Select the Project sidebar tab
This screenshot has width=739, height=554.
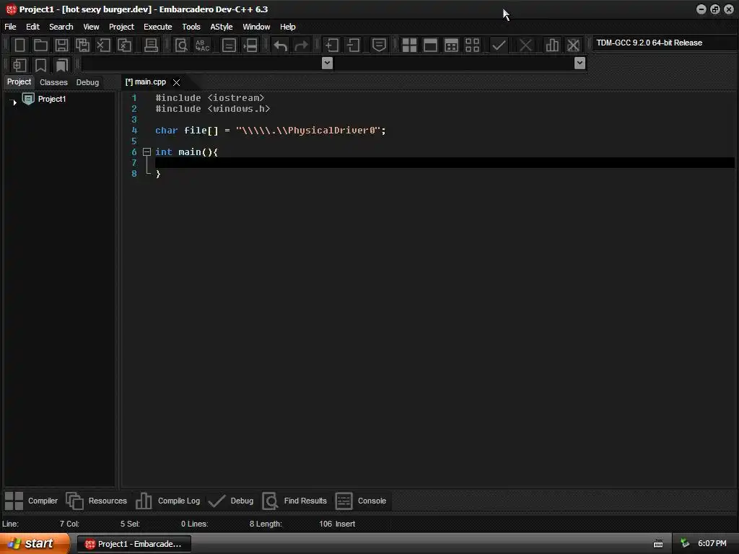[19, 82]
